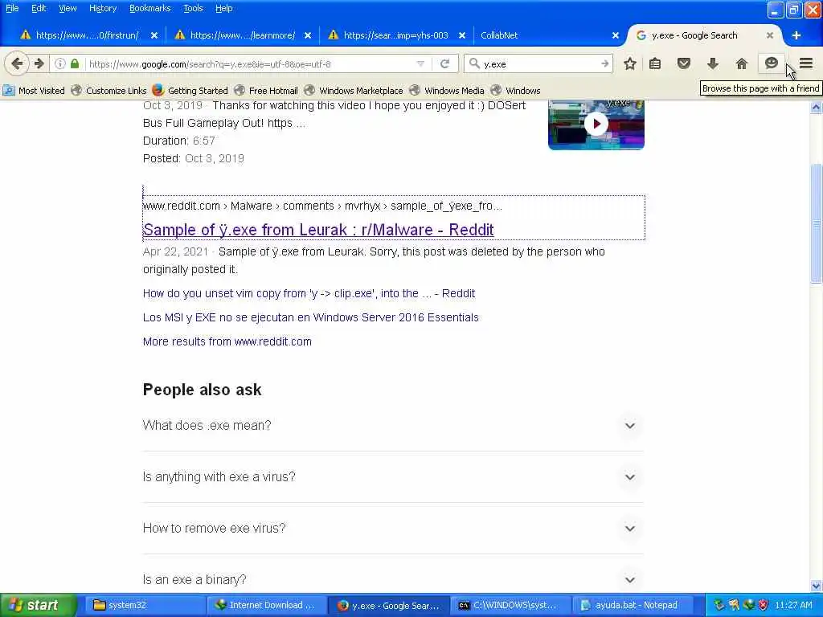The height and width of the screenshot is (617, 823).
Task: Click the green padlock security icon
Action: (x=75, y=64)
